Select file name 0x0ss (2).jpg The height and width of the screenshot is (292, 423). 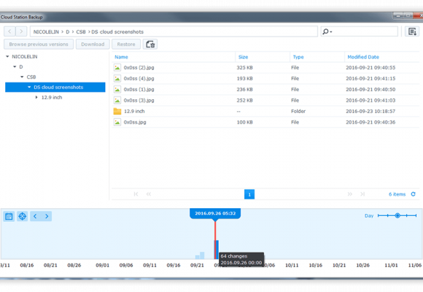point(139,68)
